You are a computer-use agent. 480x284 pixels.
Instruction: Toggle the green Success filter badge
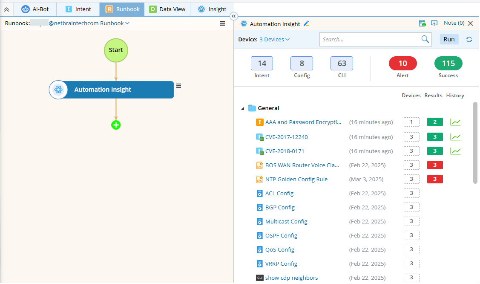(448, 64)
